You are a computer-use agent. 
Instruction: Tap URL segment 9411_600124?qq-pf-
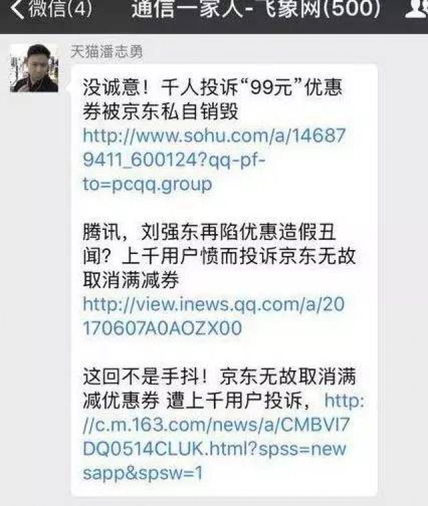click(174, 160)
